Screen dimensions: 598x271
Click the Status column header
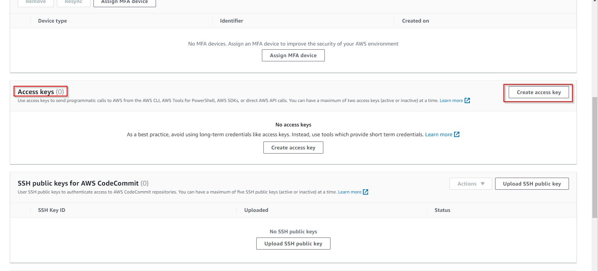(442, 210)
